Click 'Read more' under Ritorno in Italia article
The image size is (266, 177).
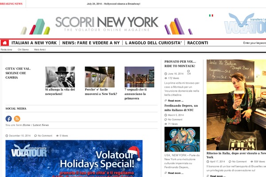coord(218,176)
